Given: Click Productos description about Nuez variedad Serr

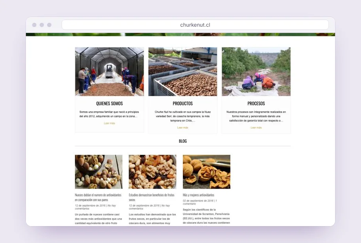Looking at the screenshot, I should coord(182,116).
